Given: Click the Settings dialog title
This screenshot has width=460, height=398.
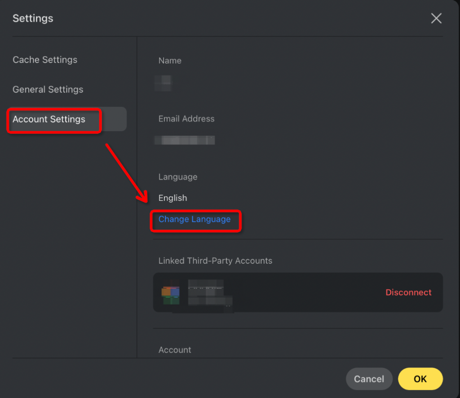Looking at the screenshot, I should point(33,18).
